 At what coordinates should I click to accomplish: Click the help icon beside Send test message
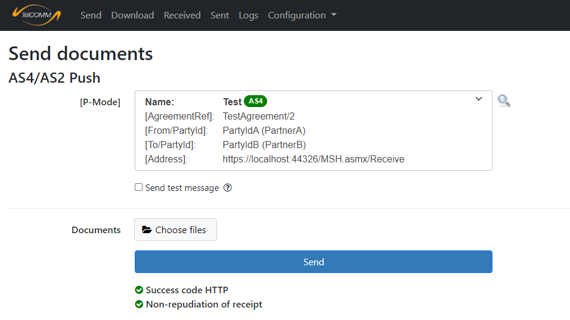(228, 187)
